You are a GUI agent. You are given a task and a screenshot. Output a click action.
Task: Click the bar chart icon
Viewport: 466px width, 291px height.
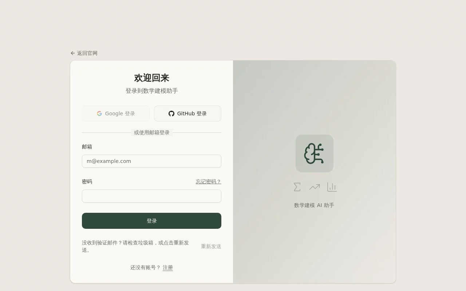(x=332, y=187)
